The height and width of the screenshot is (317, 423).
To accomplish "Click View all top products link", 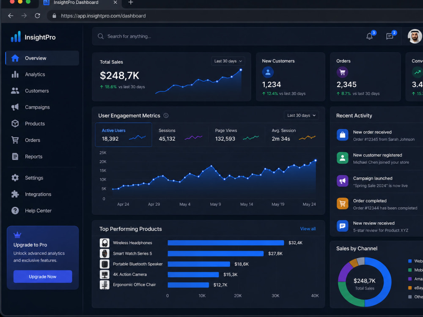I will click(x=308, y=229).
